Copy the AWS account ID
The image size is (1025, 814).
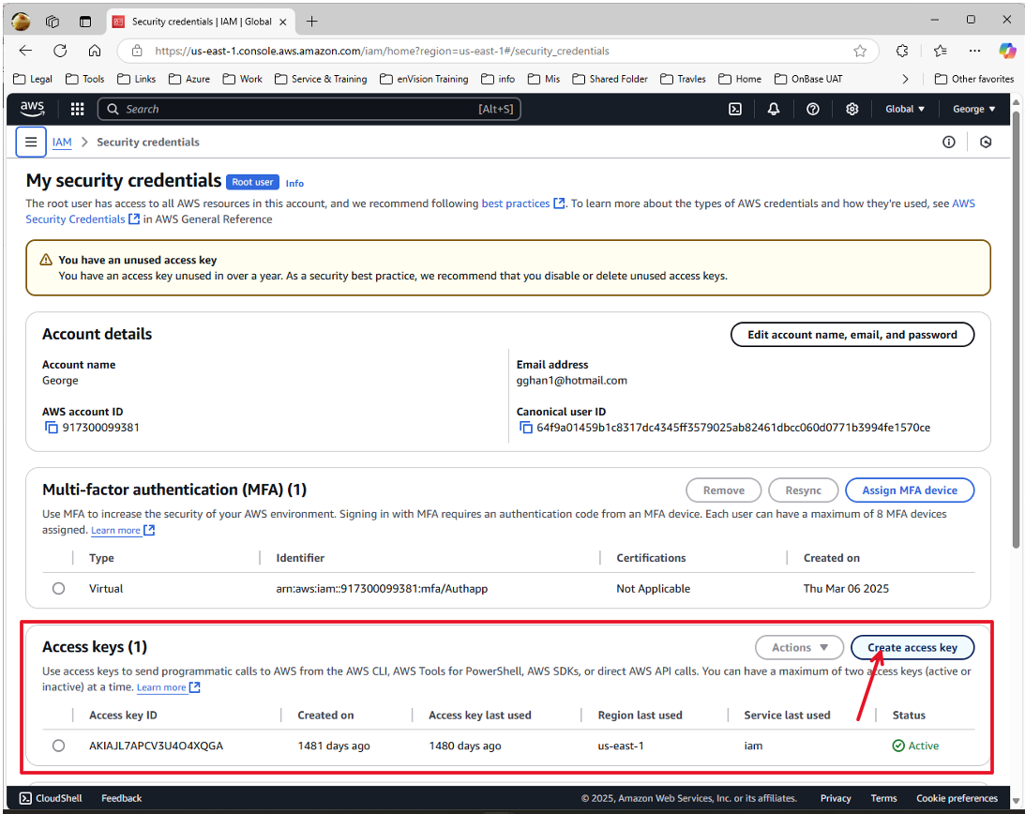pyautogui.click(x=51, y=428)
